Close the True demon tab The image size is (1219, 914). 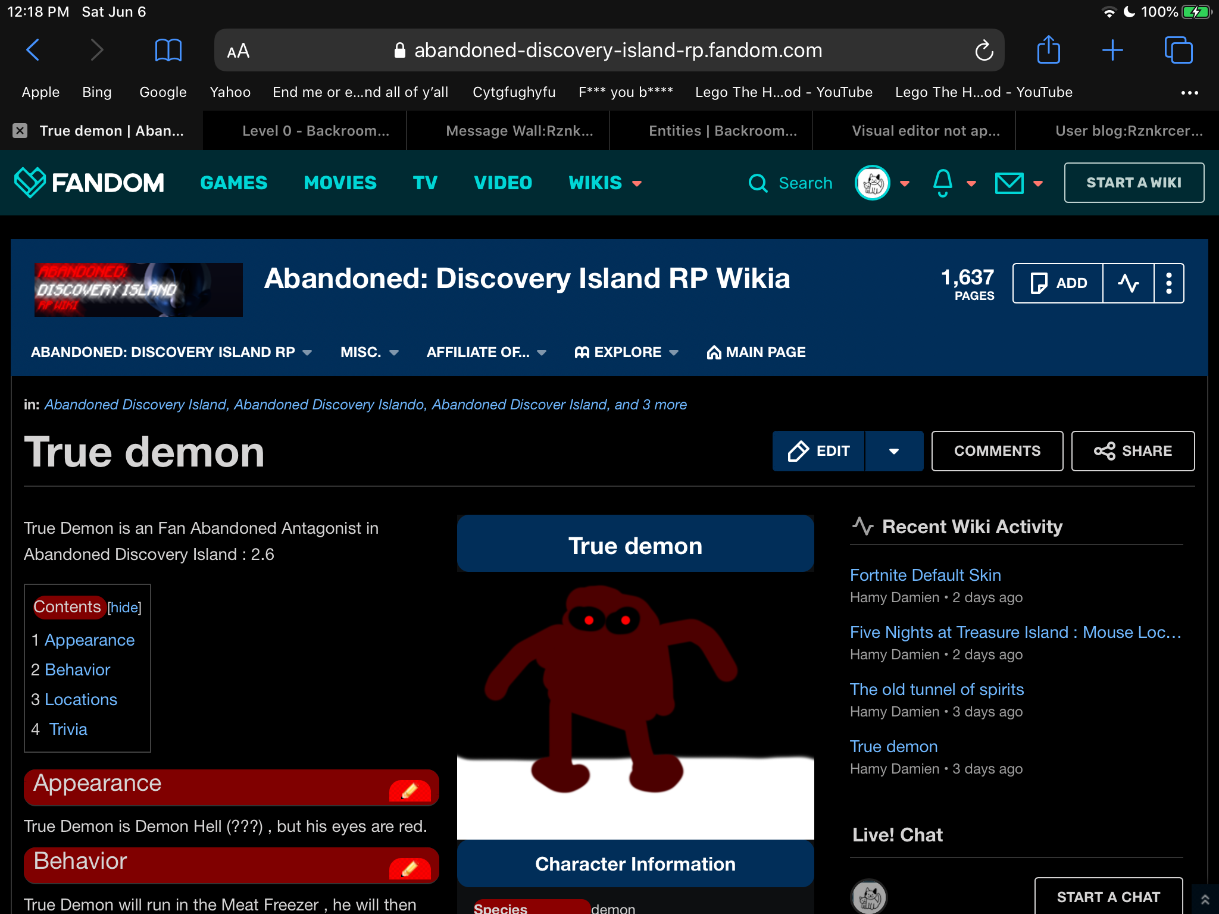pos(20,131)
